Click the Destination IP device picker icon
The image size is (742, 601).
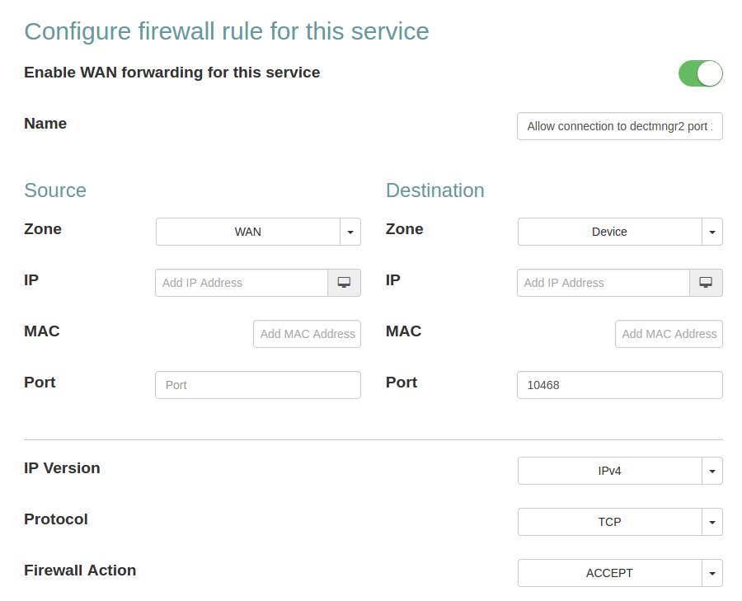[x=706, y=283]
